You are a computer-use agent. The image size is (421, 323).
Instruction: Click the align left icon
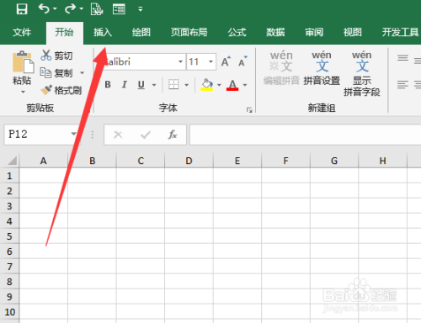(x=402, y=84)
